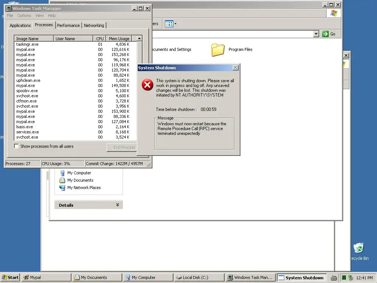The height and width of the screenshot is (283, 377).
Task: Click the My Documents icon in side panel
Action: (62, 180)
